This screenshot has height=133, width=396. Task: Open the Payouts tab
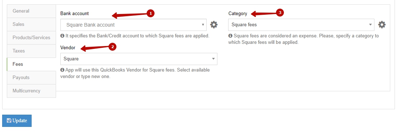(x=31, y=77)
